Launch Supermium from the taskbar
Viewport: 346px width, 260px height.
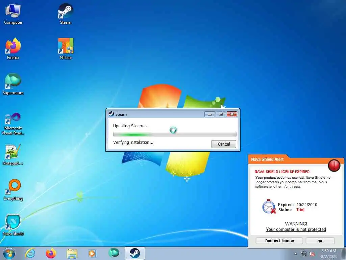point(114,253)
